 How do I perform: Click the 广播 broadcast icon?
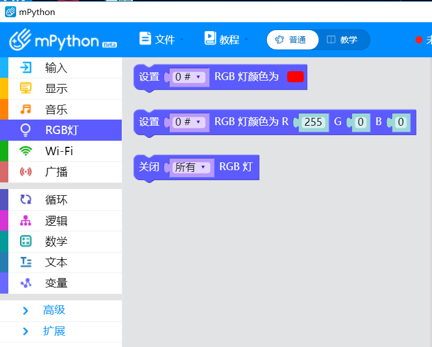pos(26,172)
